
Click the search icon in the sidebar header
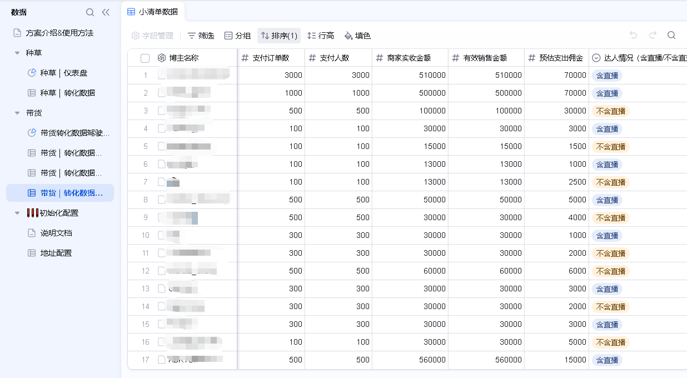pos(90,12)
